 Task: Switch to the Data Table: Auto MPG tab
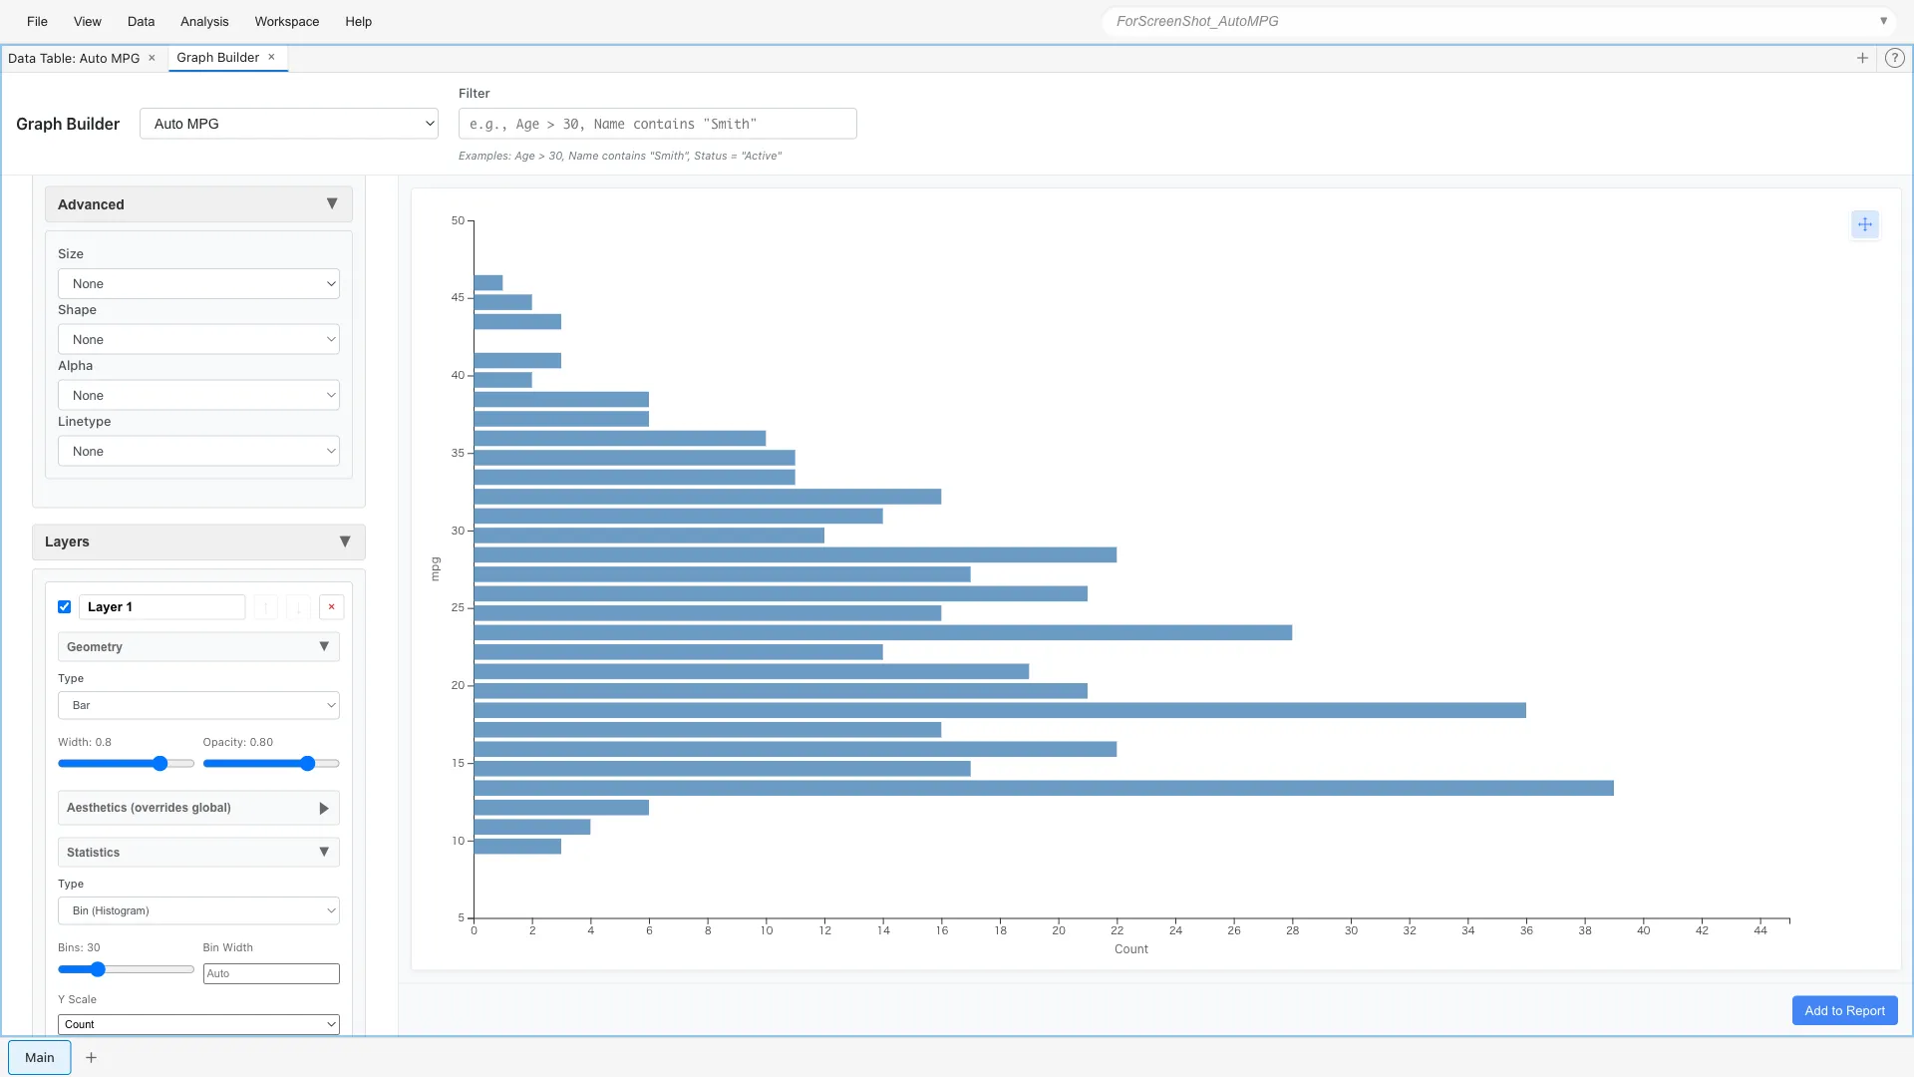pos(74,57)
